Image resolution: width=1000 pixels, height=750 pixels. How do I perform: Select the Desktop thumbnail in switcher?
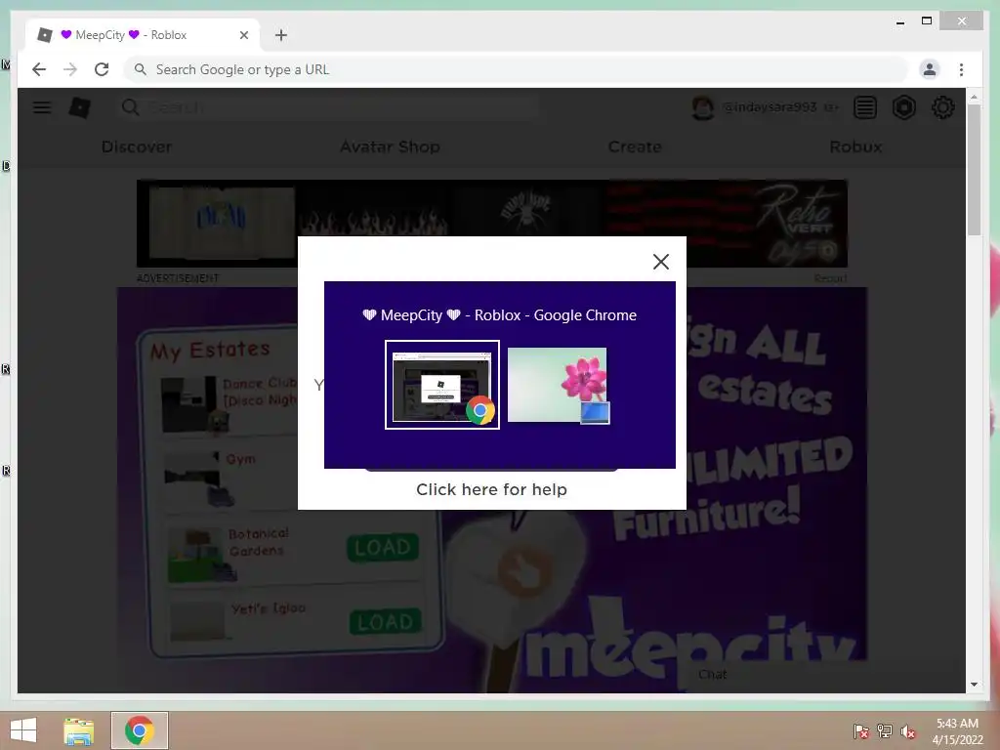click(x=558, y=385)
